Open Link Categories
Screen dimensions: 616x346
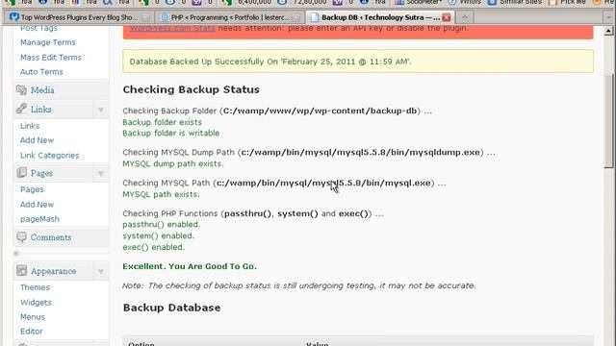point(49,156)
